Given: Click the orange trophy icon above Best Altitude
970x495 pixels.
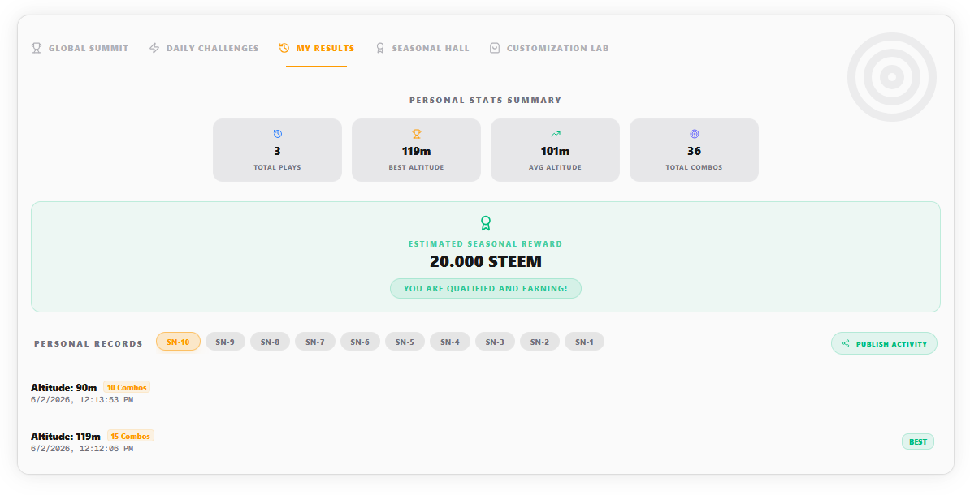Looking at the screenshot, I should pyautogui.click(x=416, y=133).
